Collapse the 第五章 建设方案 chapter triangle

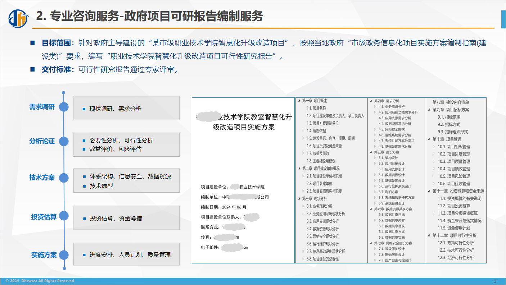(371, 152)
